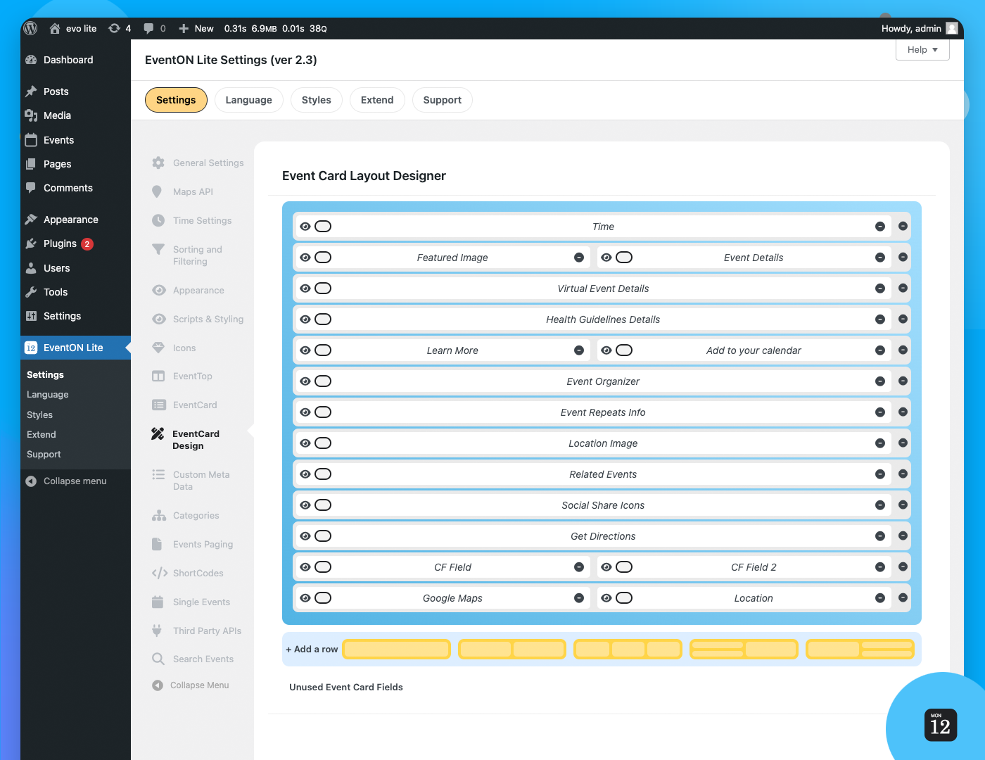Remove the Featured Image field via minus icon
Image resolution: width=985 pixels, height=760 pixels.
(579, 258)
